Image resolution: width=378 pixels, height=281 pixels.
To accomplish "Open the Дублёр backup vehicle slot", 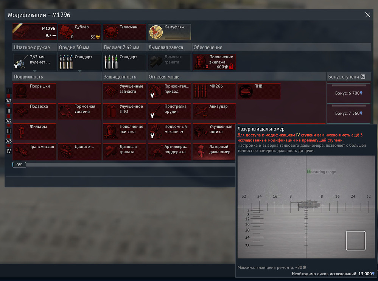I will tap(79, 32).
